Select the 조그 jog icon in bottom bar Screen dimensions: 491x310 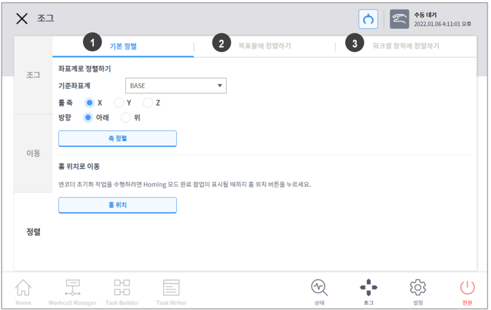tap(368, 288)
